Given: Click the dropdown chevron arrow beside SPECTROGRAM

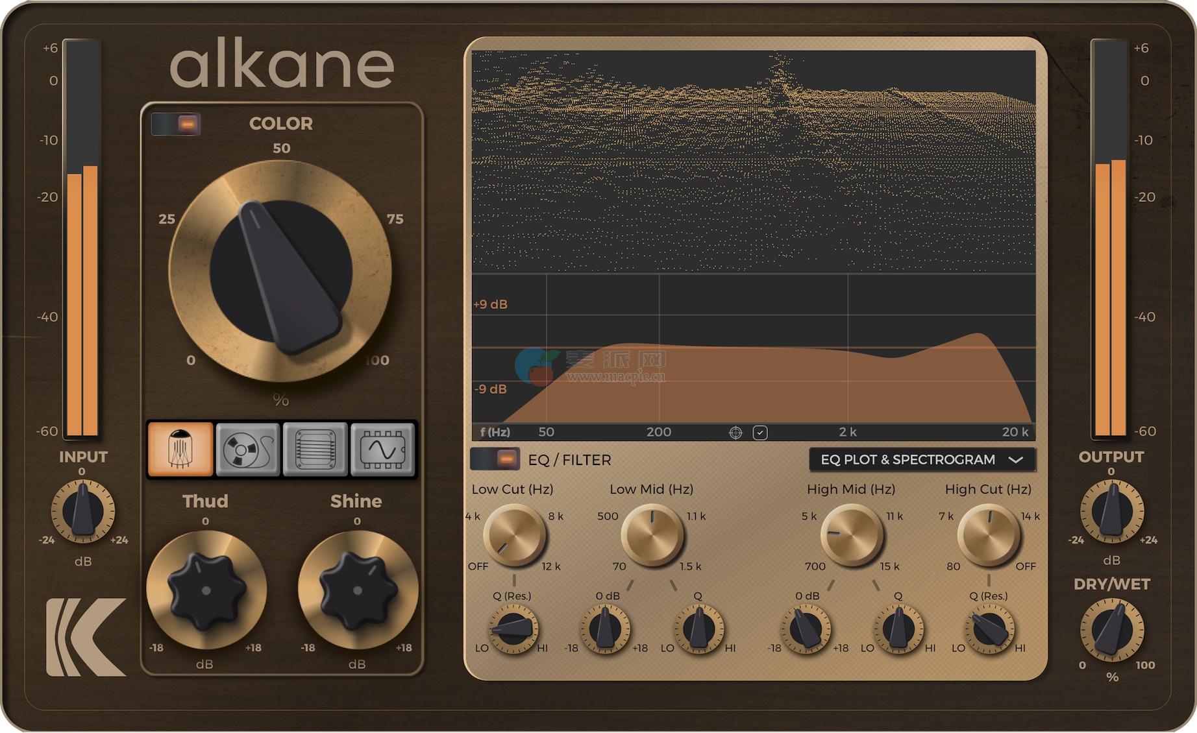Looking at the screenshot, I should tap(1016, 460).
